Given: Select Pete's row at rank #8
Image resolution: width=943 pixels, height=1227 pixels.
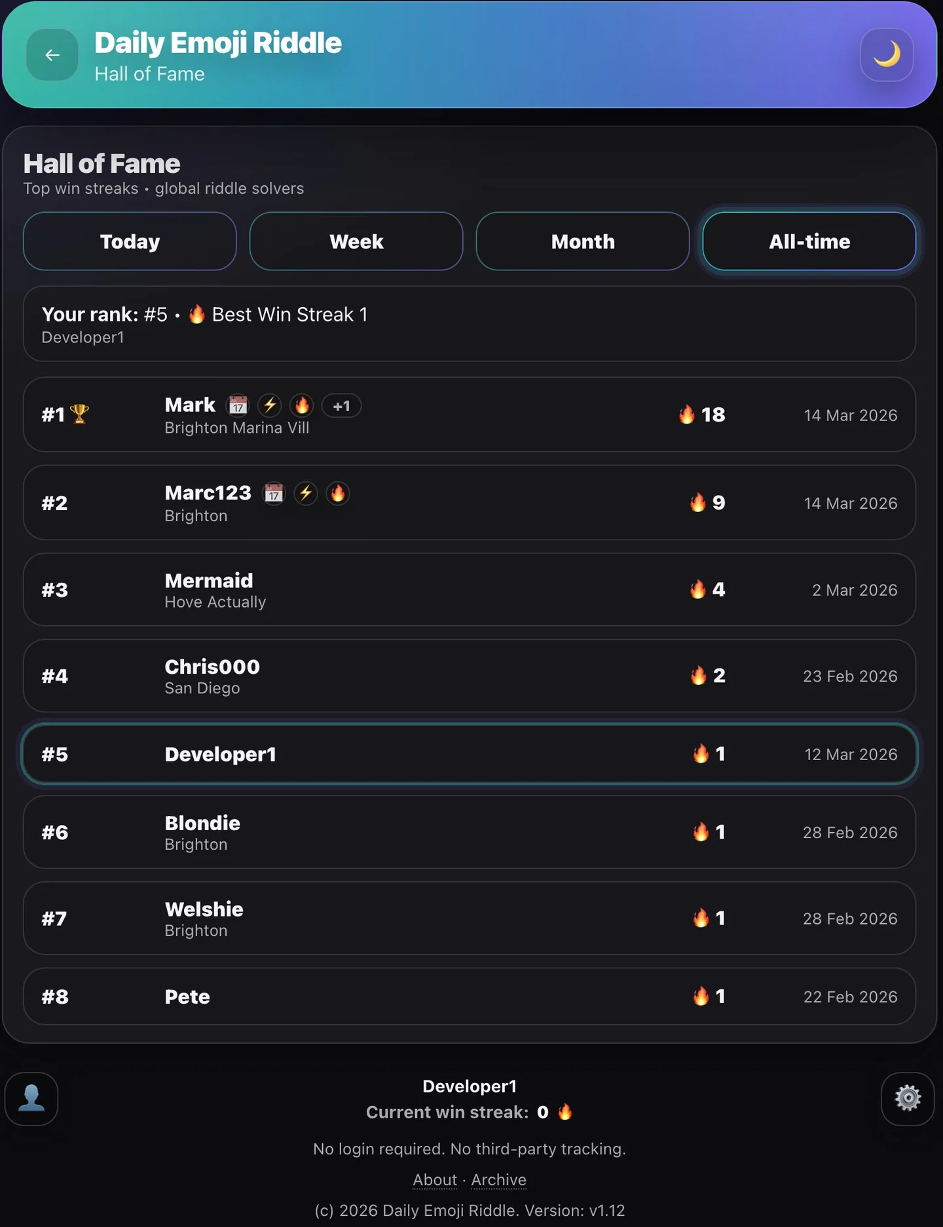Looking at the screenshot, I should click(x=469, y=996).
